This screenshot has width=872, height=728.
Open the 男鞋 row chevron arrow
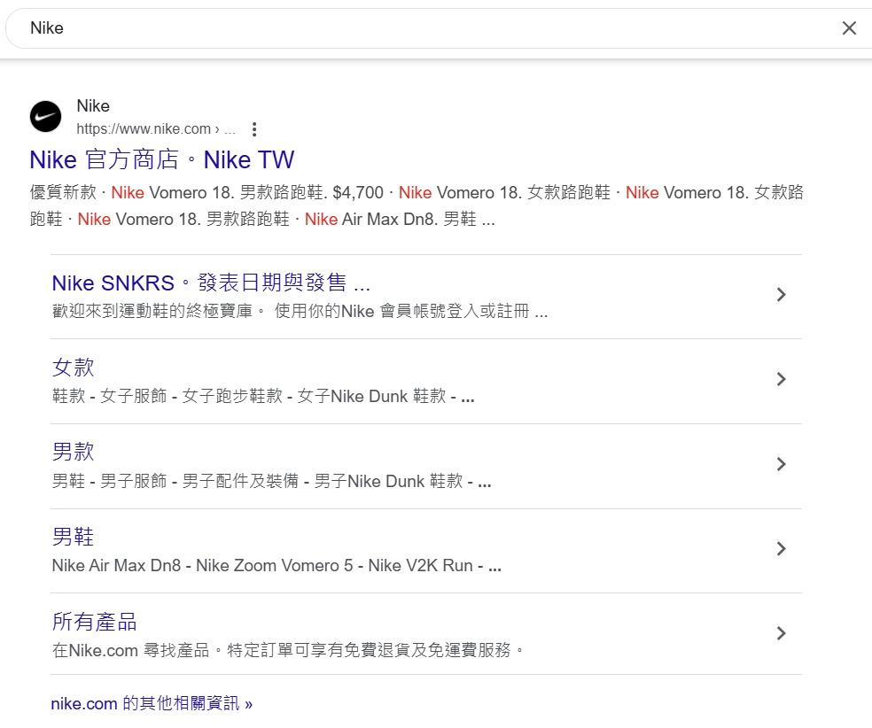[781, 549]
